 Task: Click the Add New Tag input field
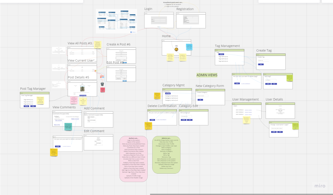pos(263,61)
